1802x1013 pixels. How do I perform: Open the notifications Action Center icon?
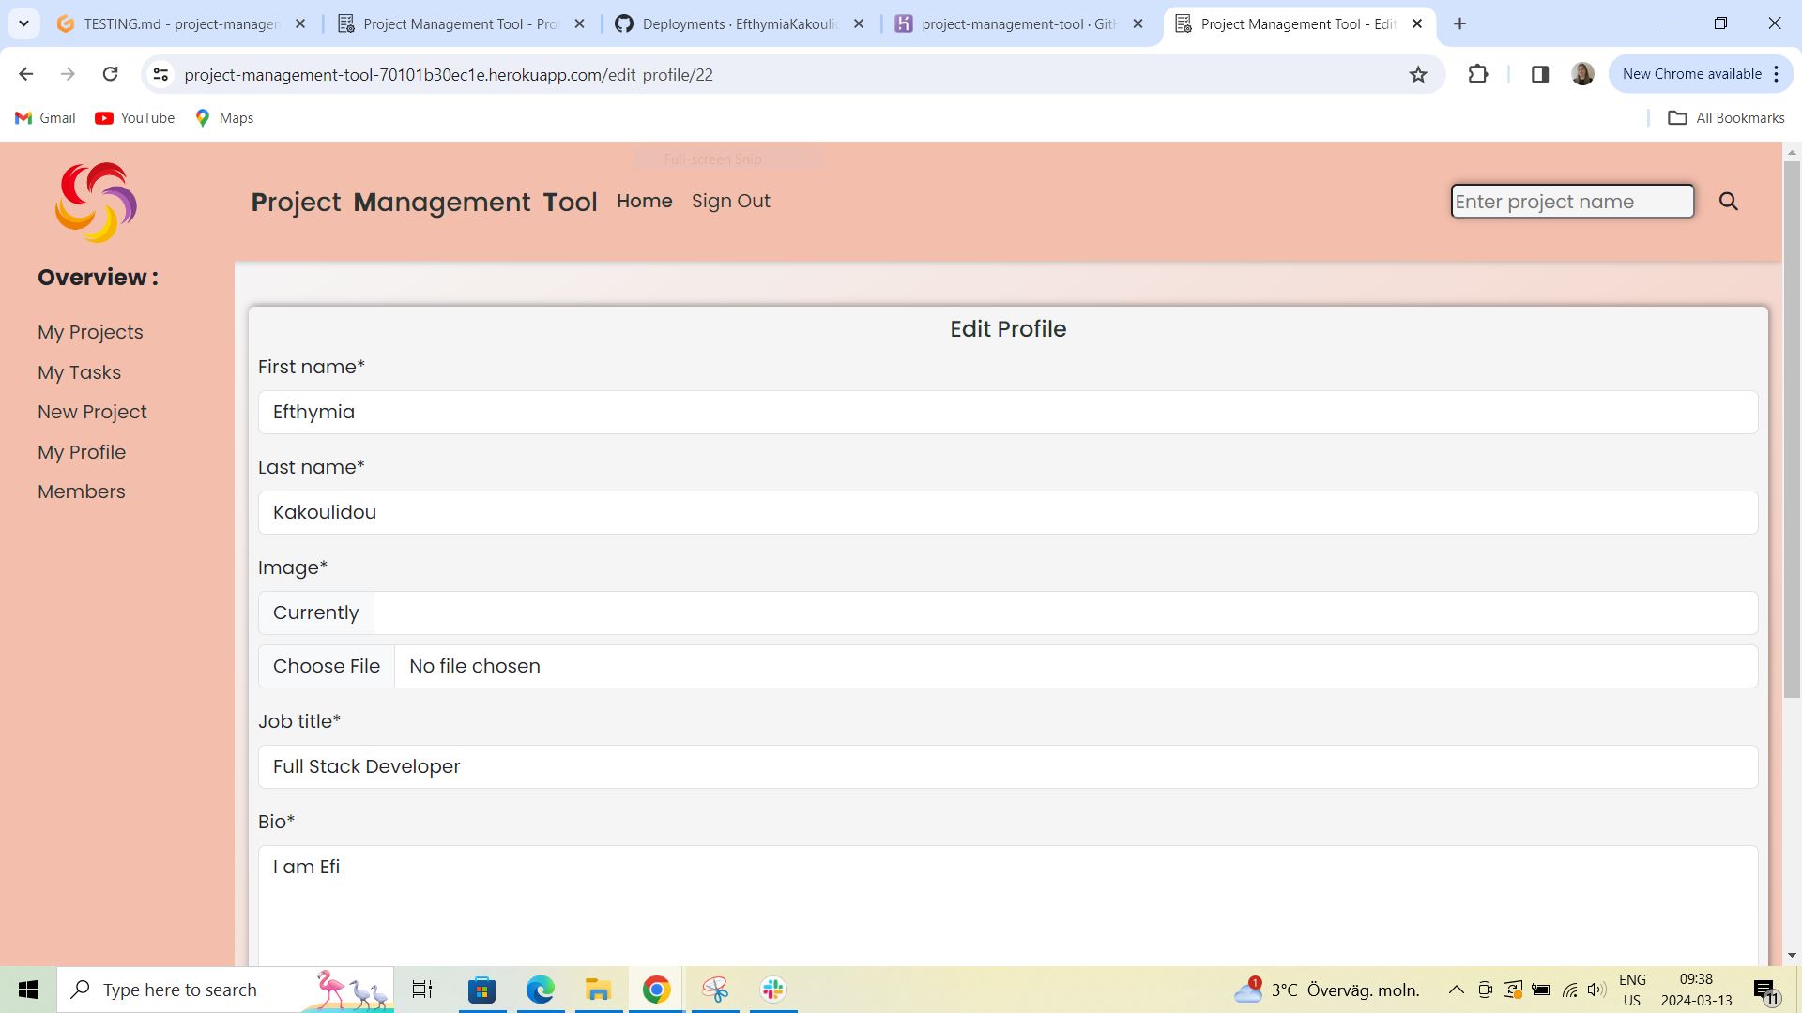click(1765, 990)
